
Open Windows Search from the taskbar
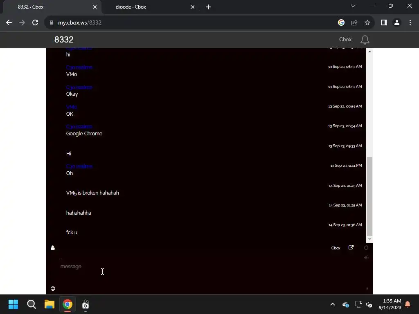[x=31, y=304]
